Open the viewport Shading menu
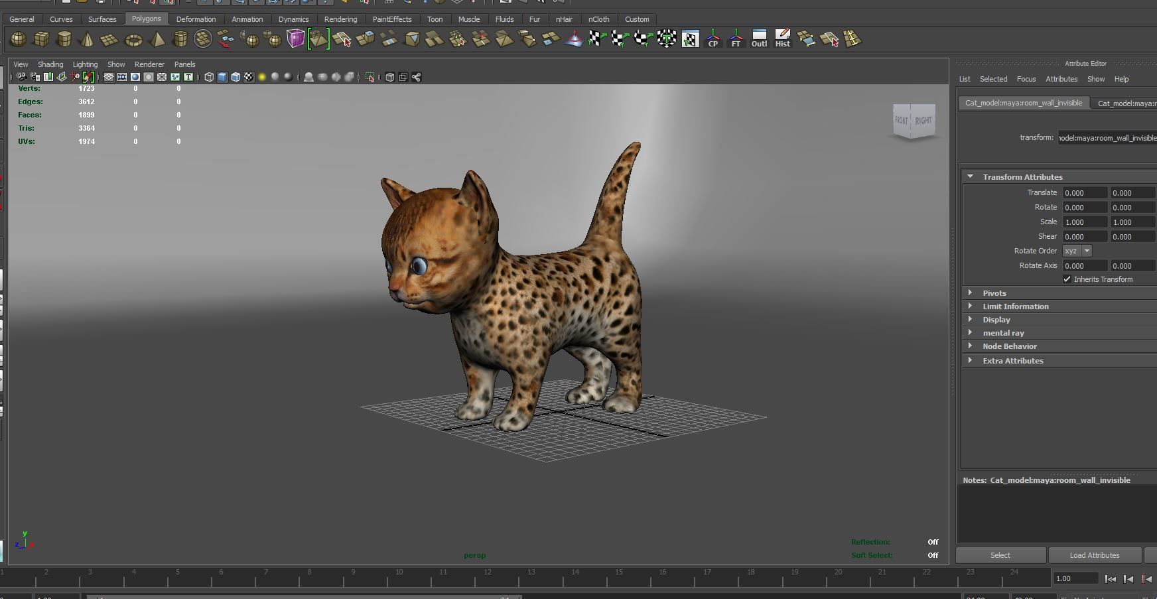 click(x=50, y=64)
